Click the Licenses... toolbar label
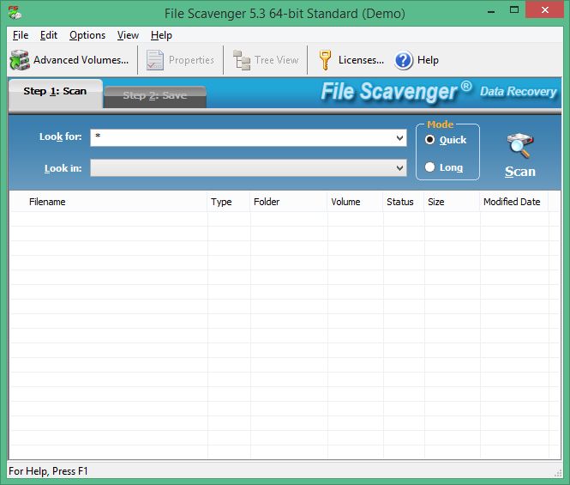The width and height of the screenshot is (570, 485). 362,60
